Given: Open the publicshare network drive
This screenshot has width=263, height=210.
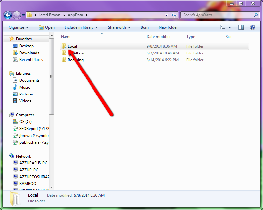Looking at the screenshot, I should [34, 142].
